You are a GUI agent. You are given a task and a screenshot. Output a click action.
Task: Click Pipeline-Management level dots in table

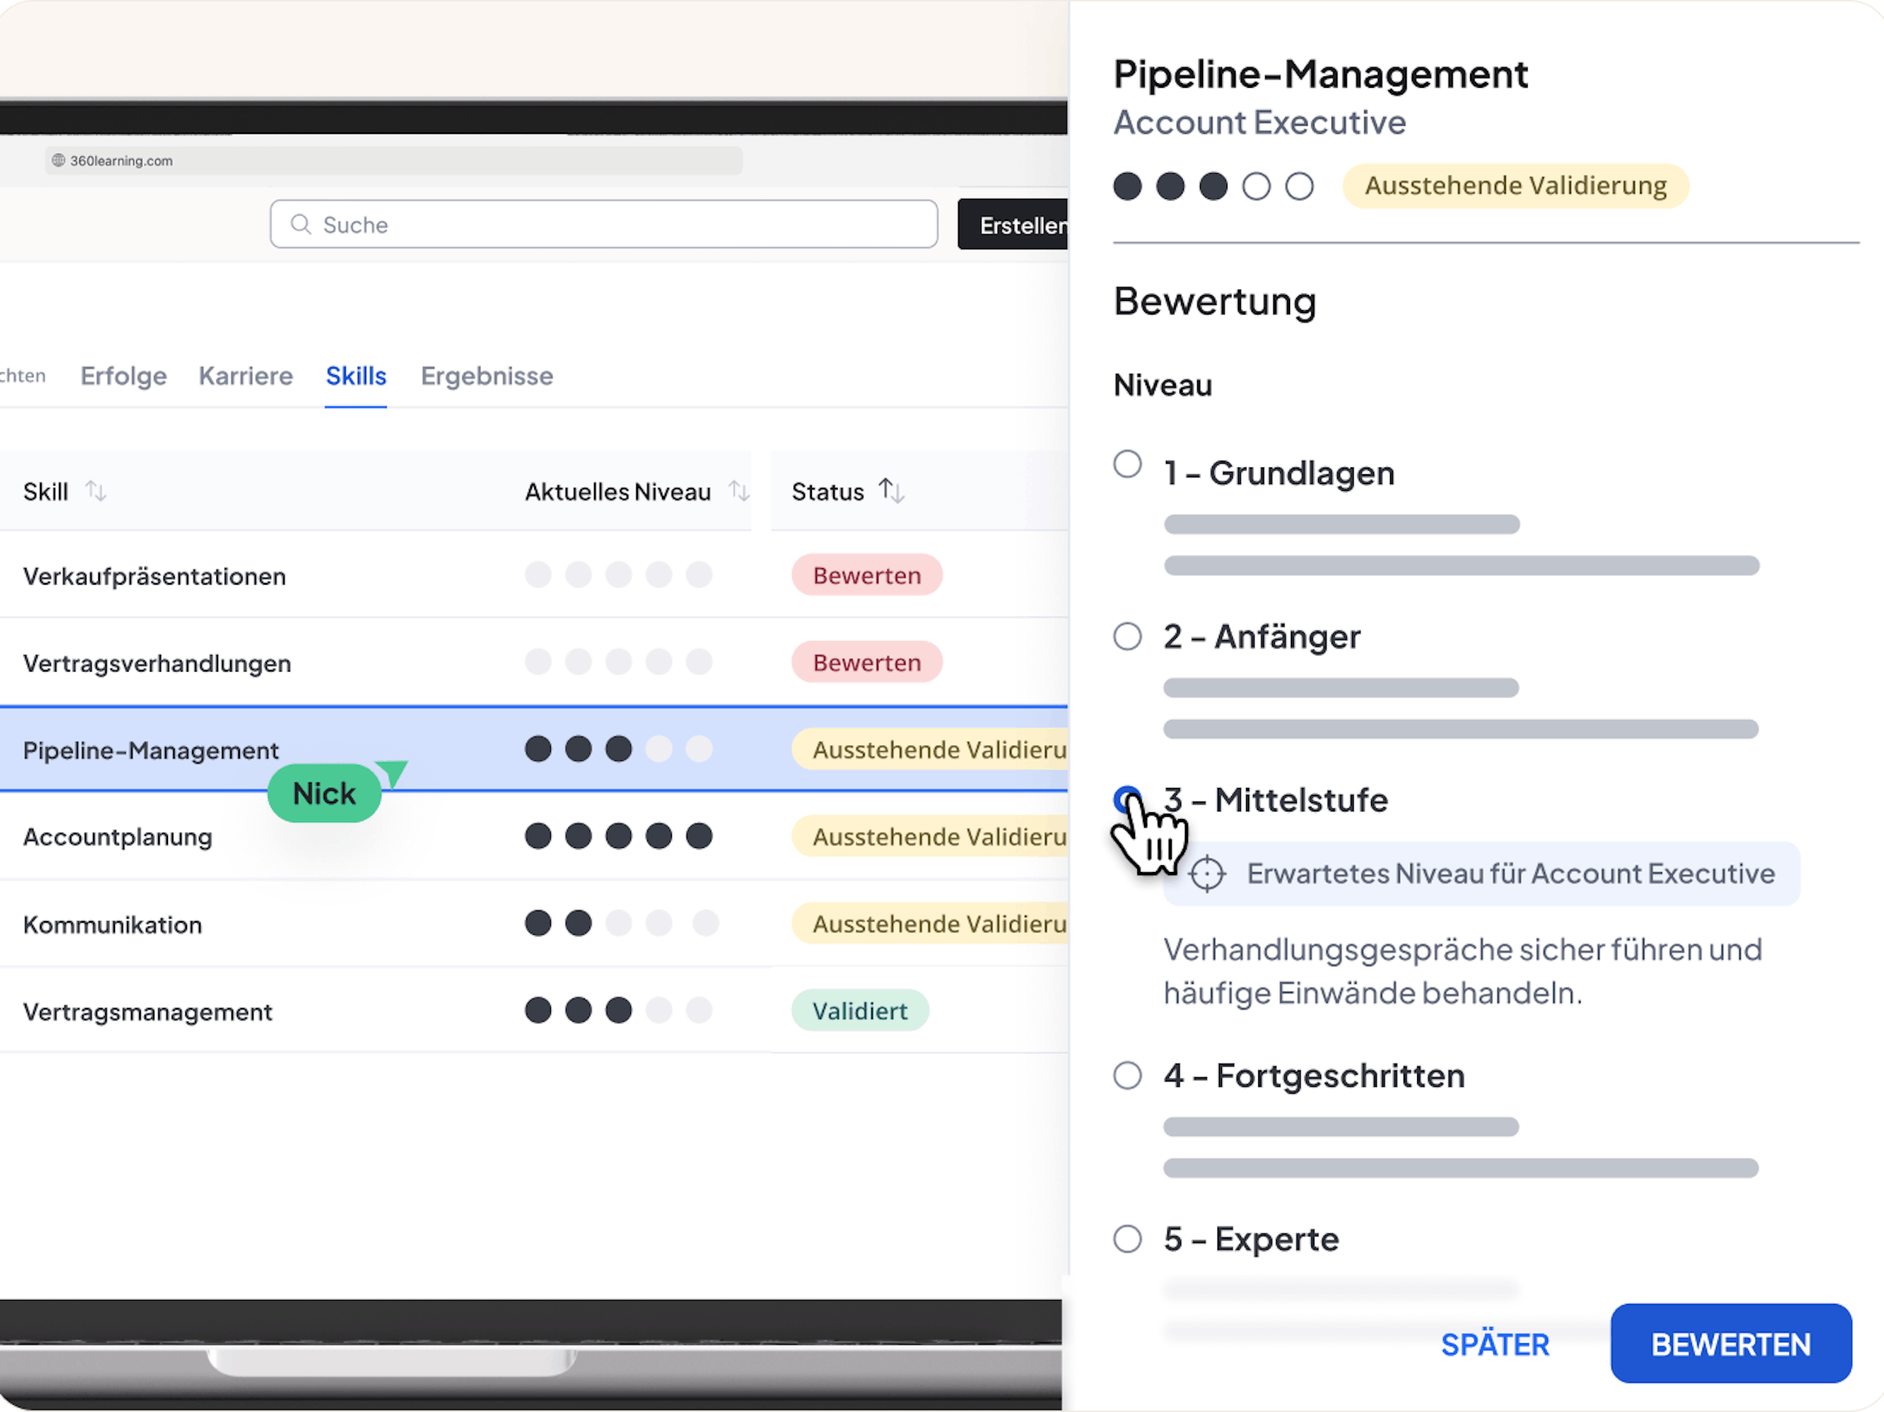[x=617, y=749]
